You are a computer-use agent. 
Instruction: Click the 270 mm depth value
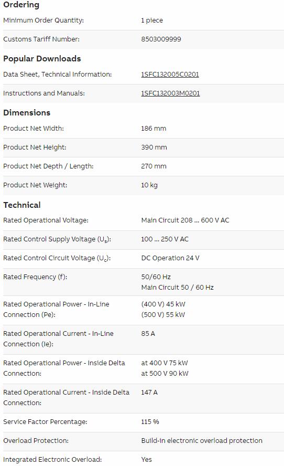point(154,166)
